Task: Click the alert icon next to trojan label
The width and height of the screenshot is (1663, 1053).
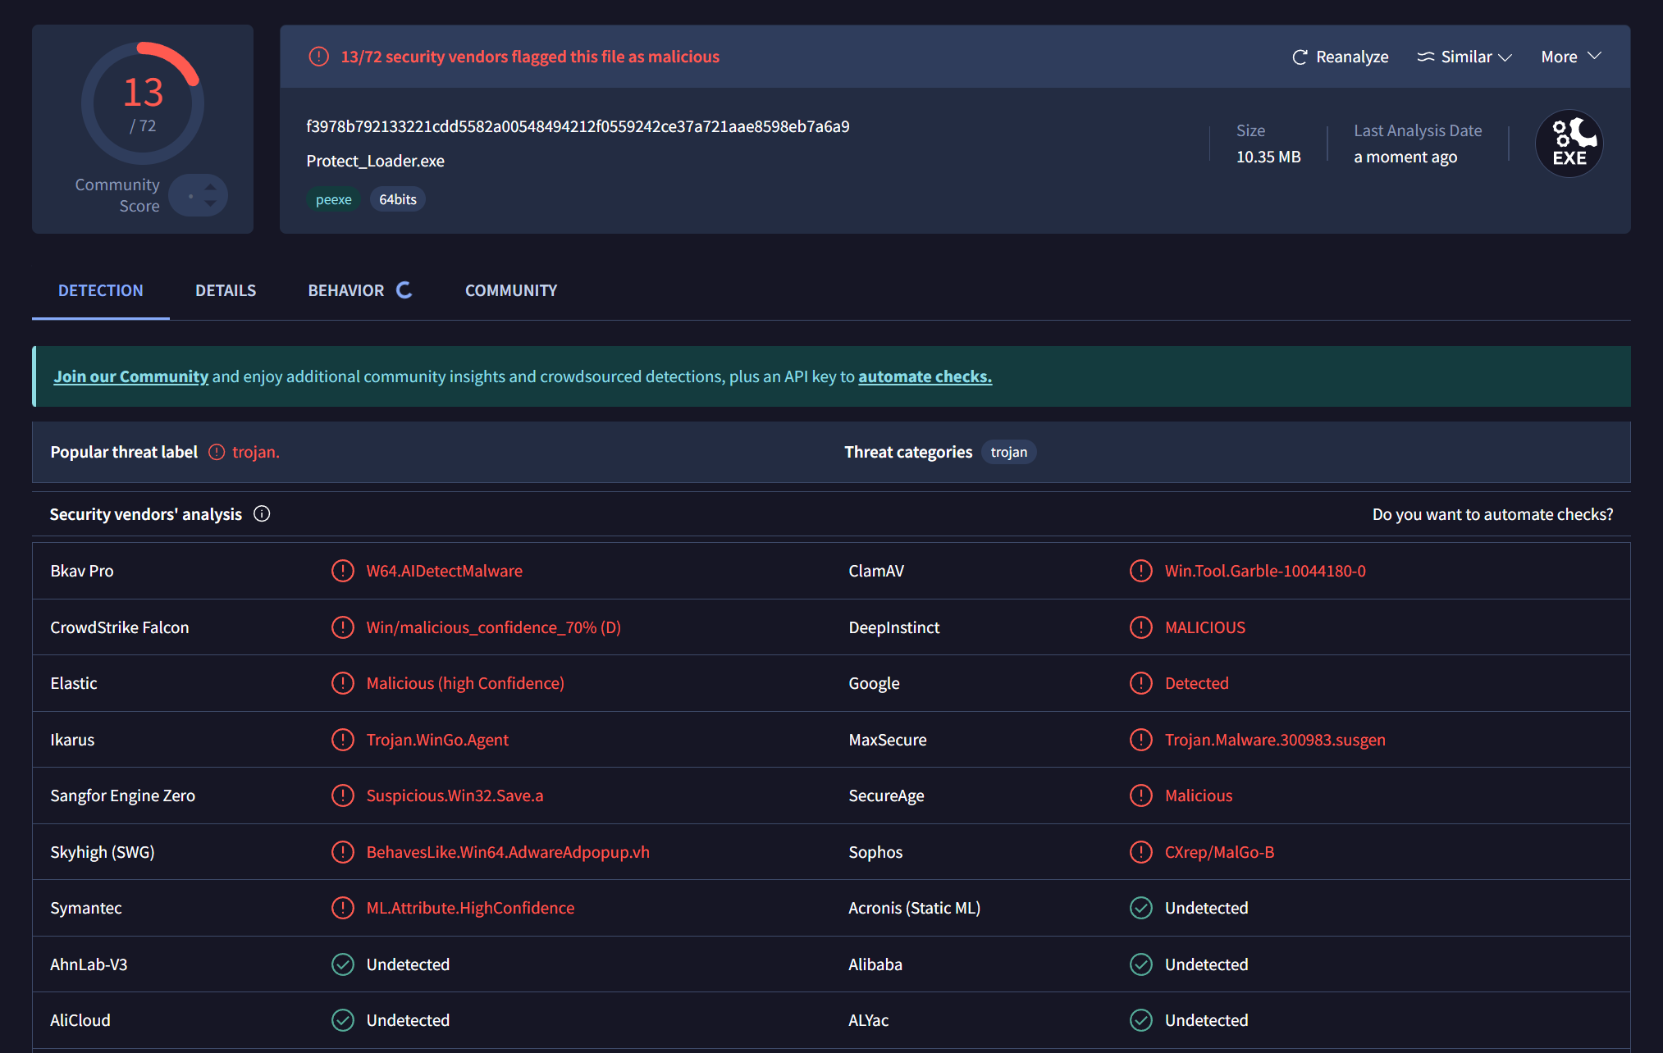Action: [217, 453]
